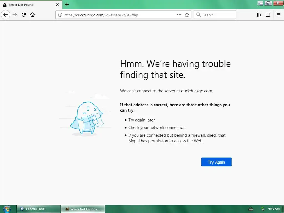Open the Windows Start orb
The image size is (284, 213).
pos(7,209)
